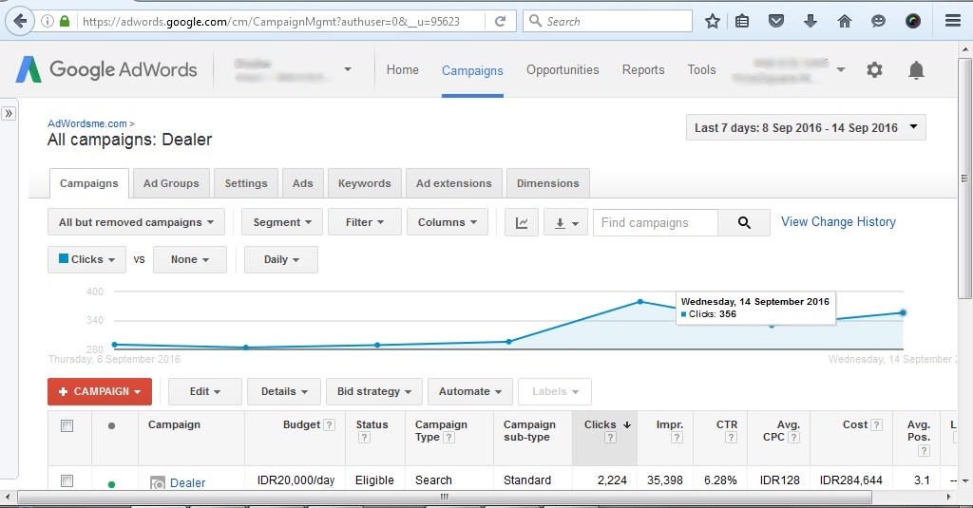Click the AdWords settings gear icon
Viewport: 973px width, 508px height.
click(x=874, y=69)
